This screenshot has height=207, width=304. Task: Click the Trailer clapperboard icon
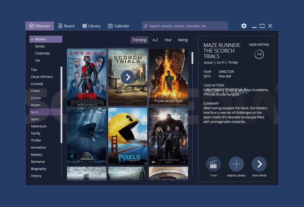213,164
